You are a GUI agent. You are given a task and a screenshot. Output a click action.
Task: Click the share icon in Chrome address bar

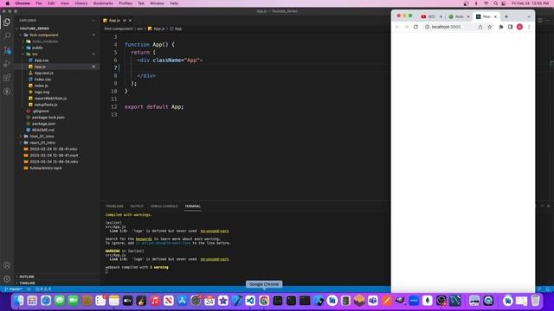(x=480, y=27)
